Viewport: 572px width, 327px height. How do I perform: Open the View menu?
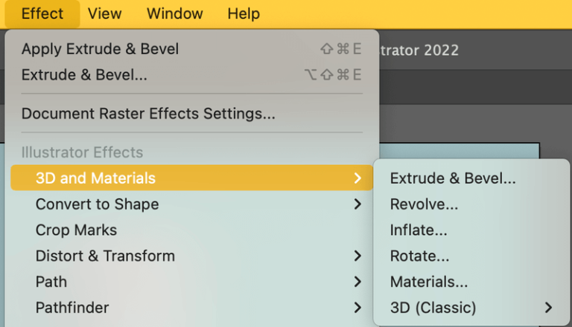tap(104, 14)
